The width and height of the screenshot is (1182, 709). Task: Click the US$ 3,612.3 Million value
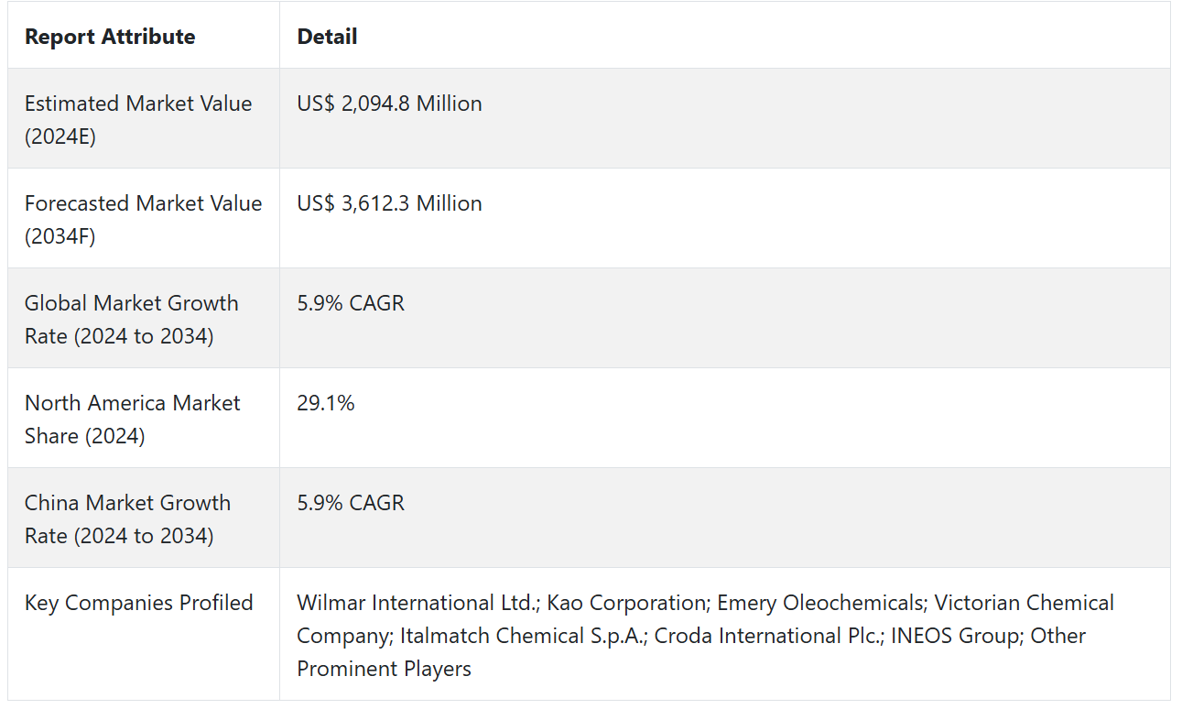[389, 203]
